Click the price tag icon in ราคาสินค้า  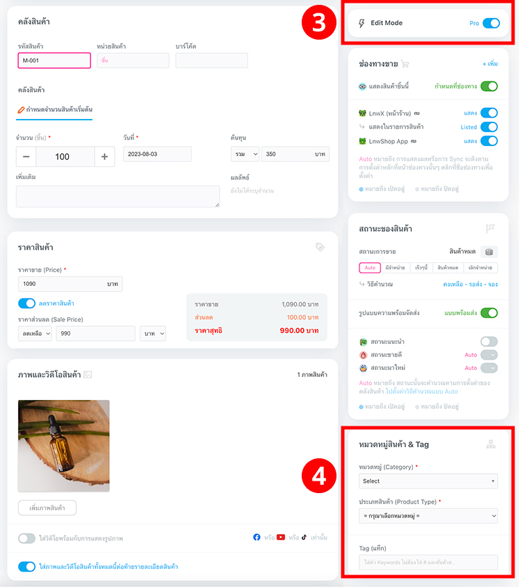[320, 247]
